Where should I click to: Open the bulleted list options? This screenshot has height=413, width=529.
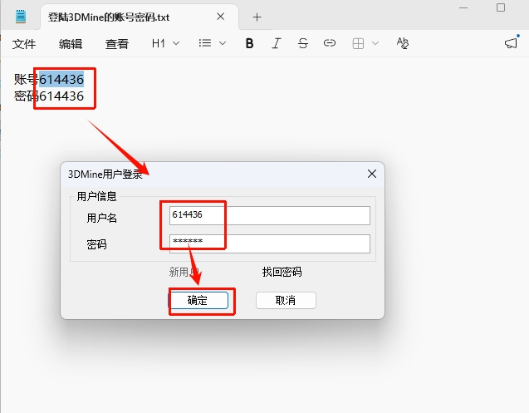205,43
